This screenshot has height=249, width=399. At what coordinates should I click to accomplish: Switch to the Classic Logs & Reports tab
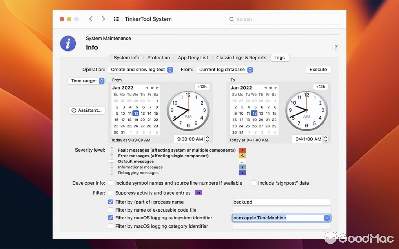[x=241, y=58]
